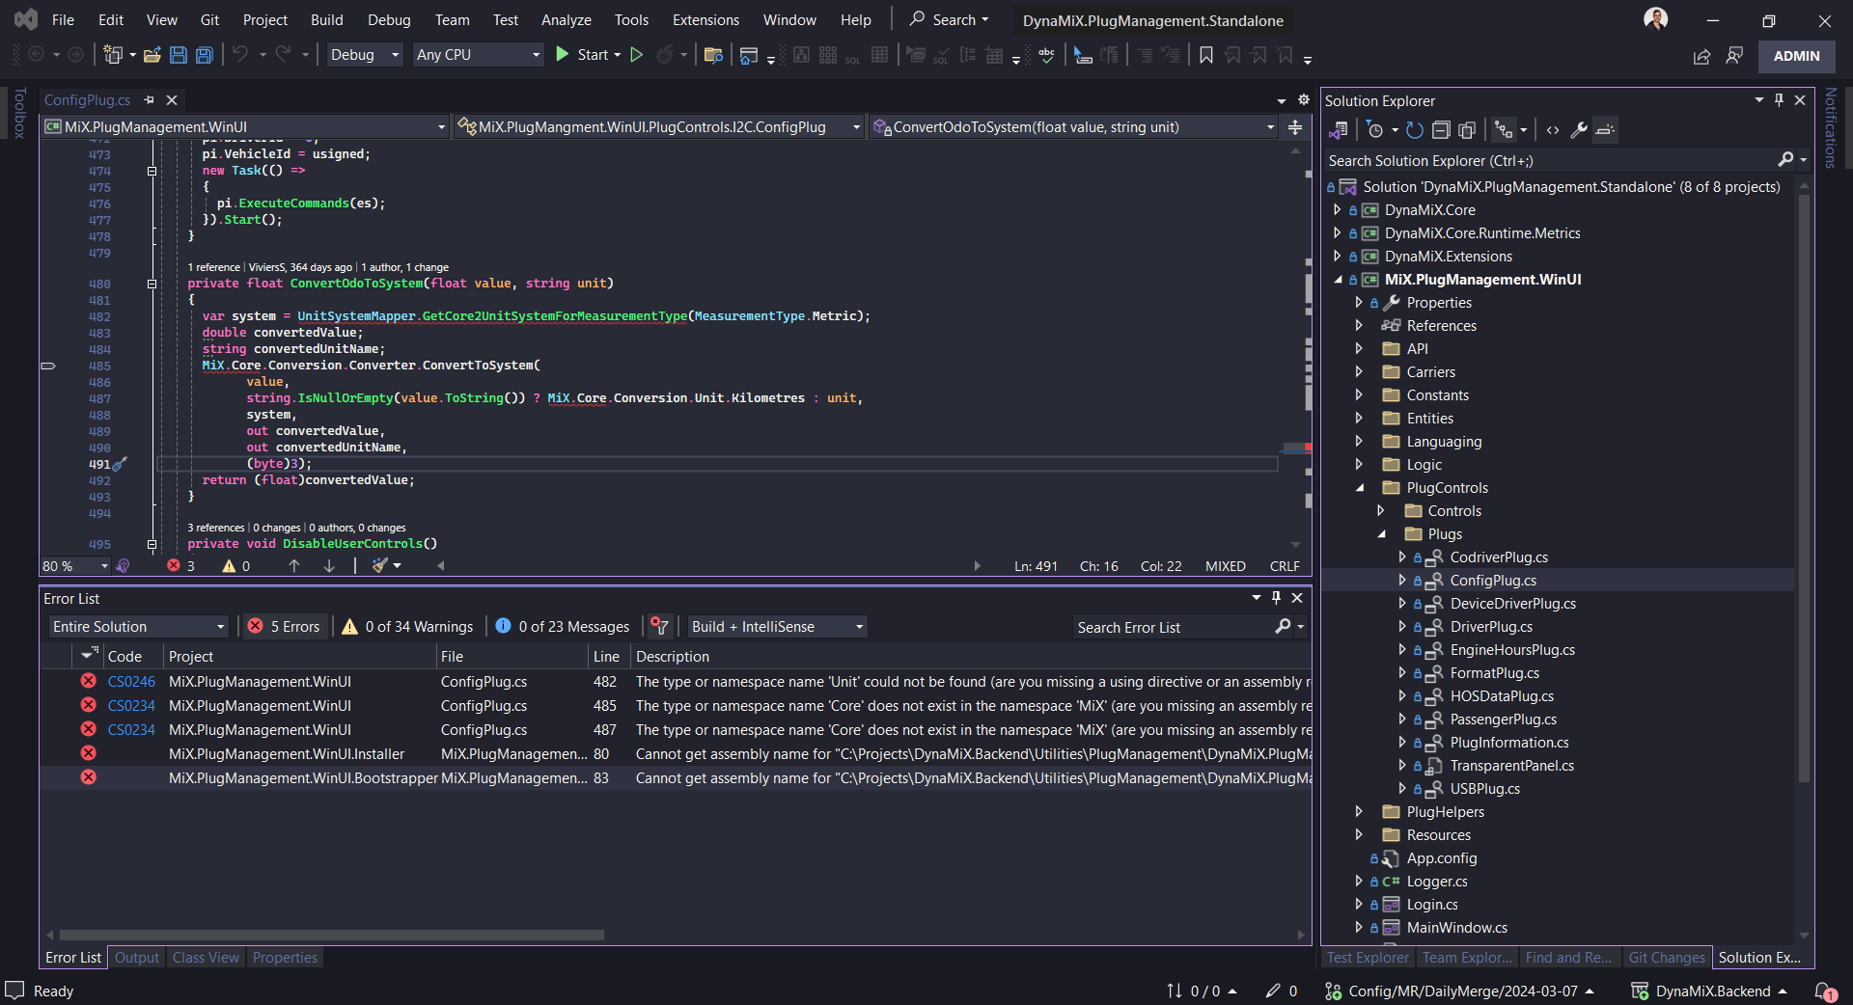Open the Build + IntelliSense dropdown

coord(777,627)
